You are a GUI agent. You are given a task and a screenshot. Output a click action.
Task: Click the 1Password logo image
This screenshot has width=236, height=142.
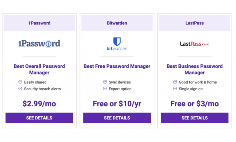pos(39,44)
